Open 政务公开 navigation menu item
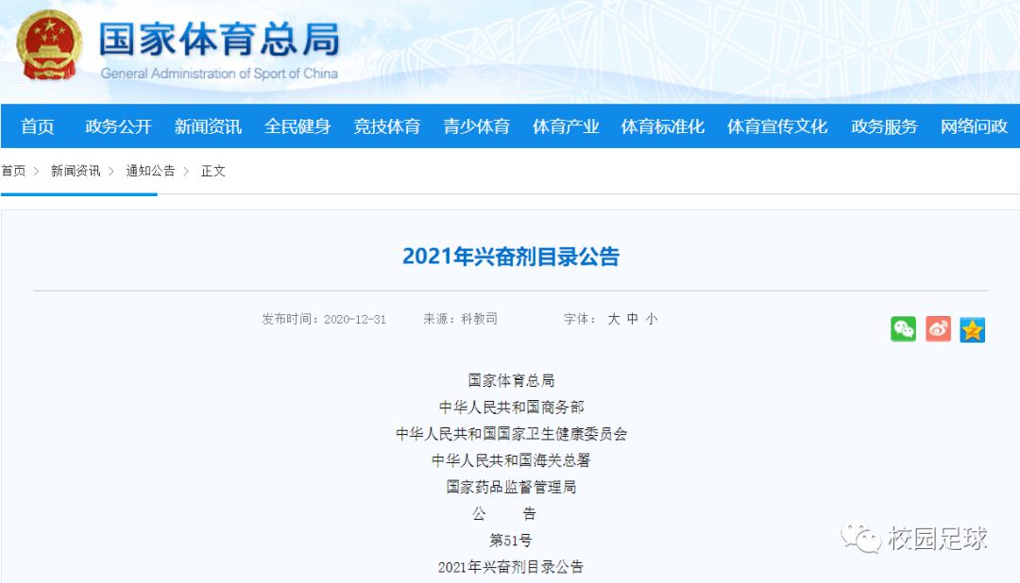 click(118, 126)
